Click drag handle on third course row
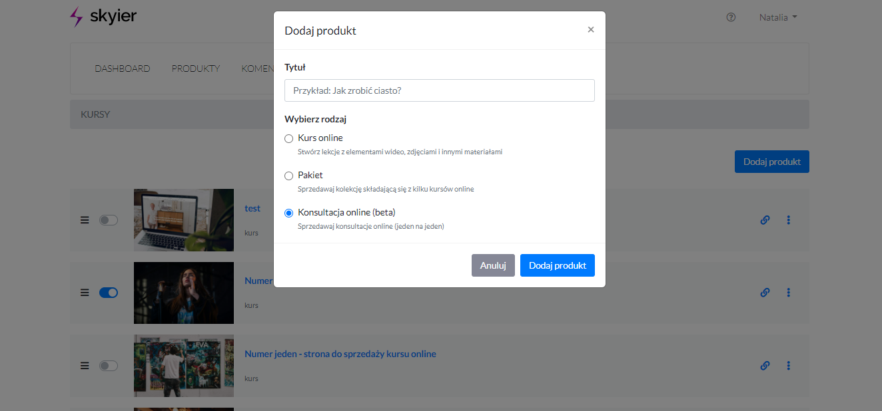This screenshot has width=882, height=411. click(x=85, y=366)
